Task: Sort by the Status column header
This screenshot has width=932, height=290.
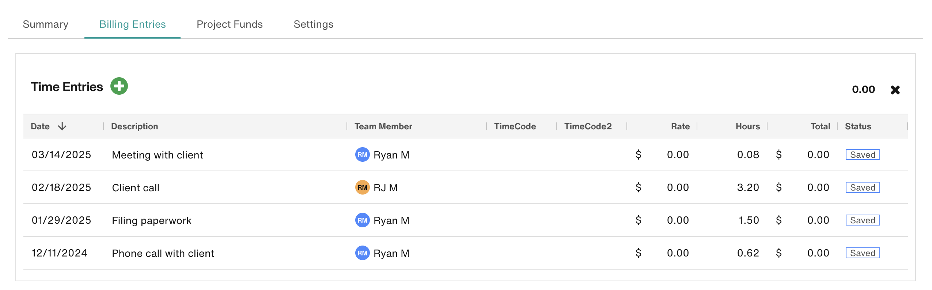Action: (858, 126)
